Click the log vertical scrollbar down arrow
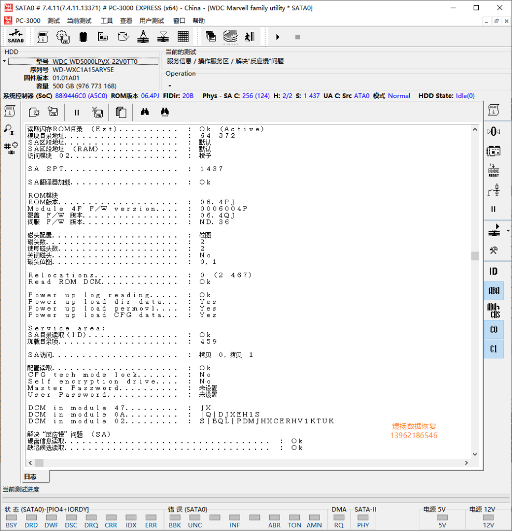The width and height of the screenshot is (512, 531). (475, 454)
